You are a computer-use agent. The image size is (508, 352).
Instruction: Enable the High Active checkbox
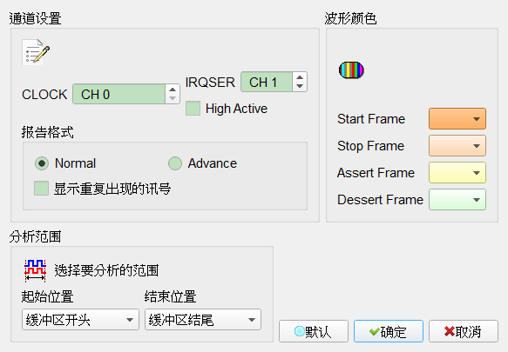tap(193, 109)
